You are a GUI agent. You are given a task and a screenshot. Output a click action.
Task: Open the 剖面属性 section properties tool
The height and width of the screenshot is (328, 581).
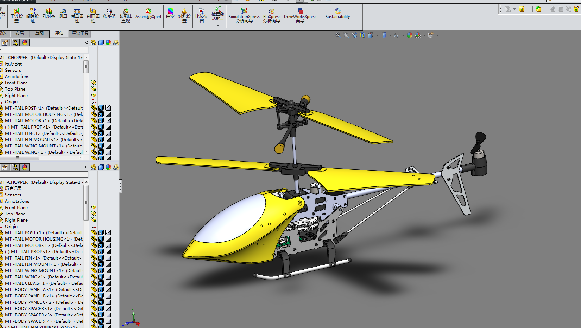[x=93, y=16]
